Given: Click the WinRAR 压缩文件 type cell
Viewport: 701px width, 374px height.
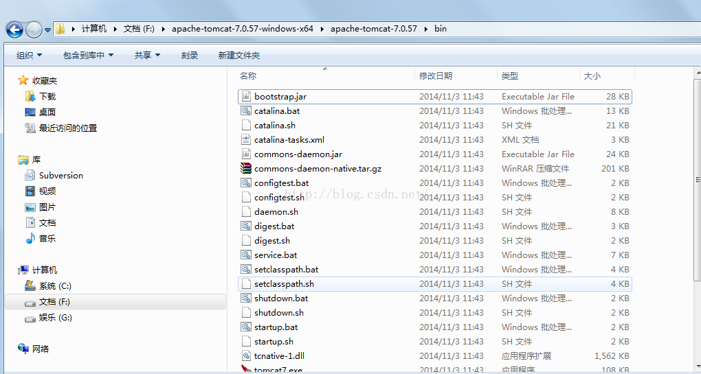Looking at the screenshot, I should pos(535,168).
